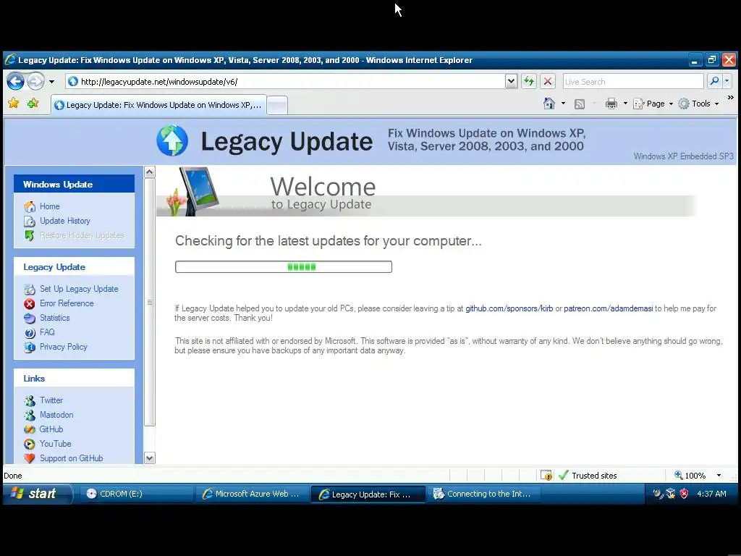
Task: Open Set Up Legacy Update link
Action: [x=79, y=289]
